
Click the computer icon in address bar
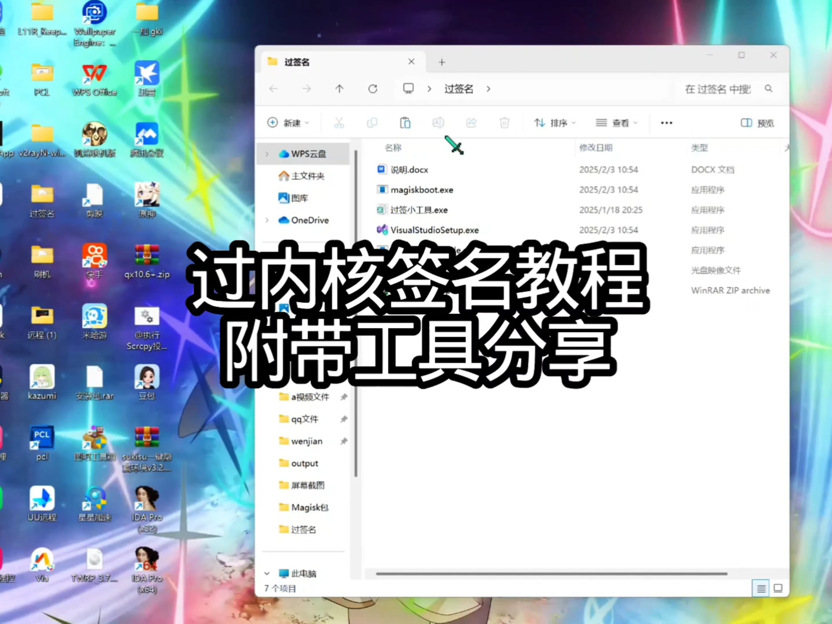pos(408,88)
